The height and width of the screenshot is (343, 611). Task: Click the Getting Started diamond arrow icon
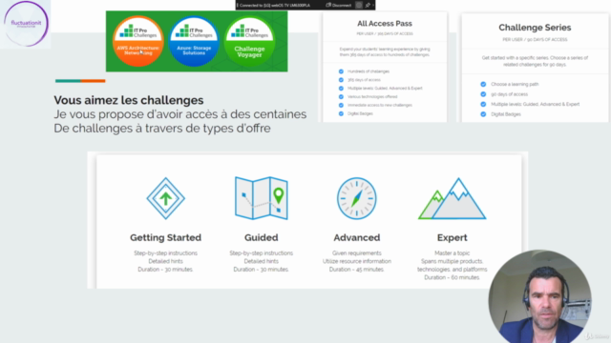tap(165, 198)
